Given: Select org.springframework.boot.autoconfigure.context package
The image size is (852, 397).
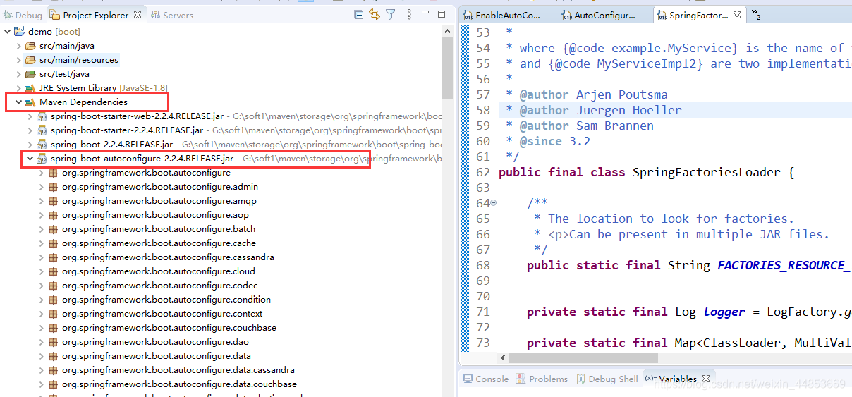Looking at the screenshot, I should point(162,314).
